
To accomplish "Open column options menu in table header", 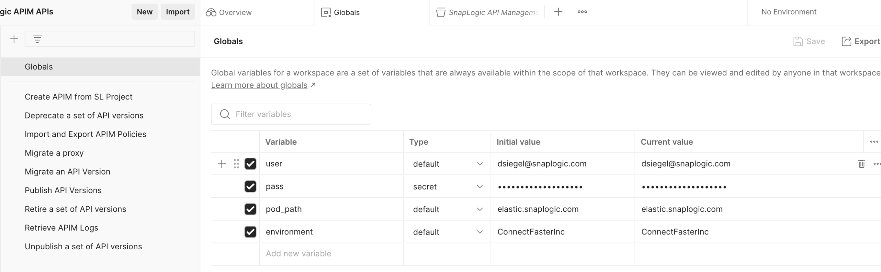I will coord(874,142).
